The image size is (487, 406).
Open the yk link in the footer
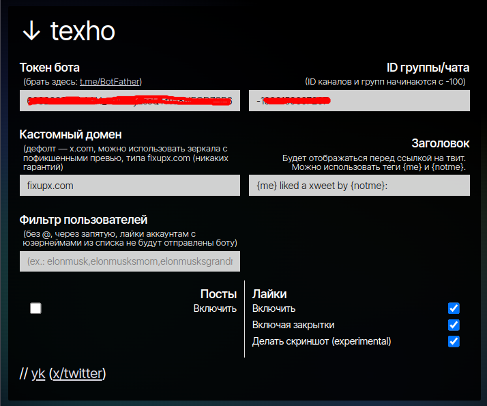pos(38,373)
